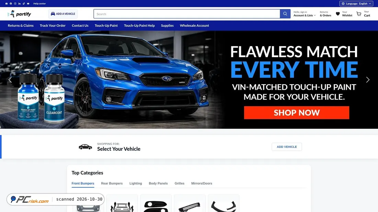Open the TikTok social icon
378x212 pixels.
coord(24,4)
